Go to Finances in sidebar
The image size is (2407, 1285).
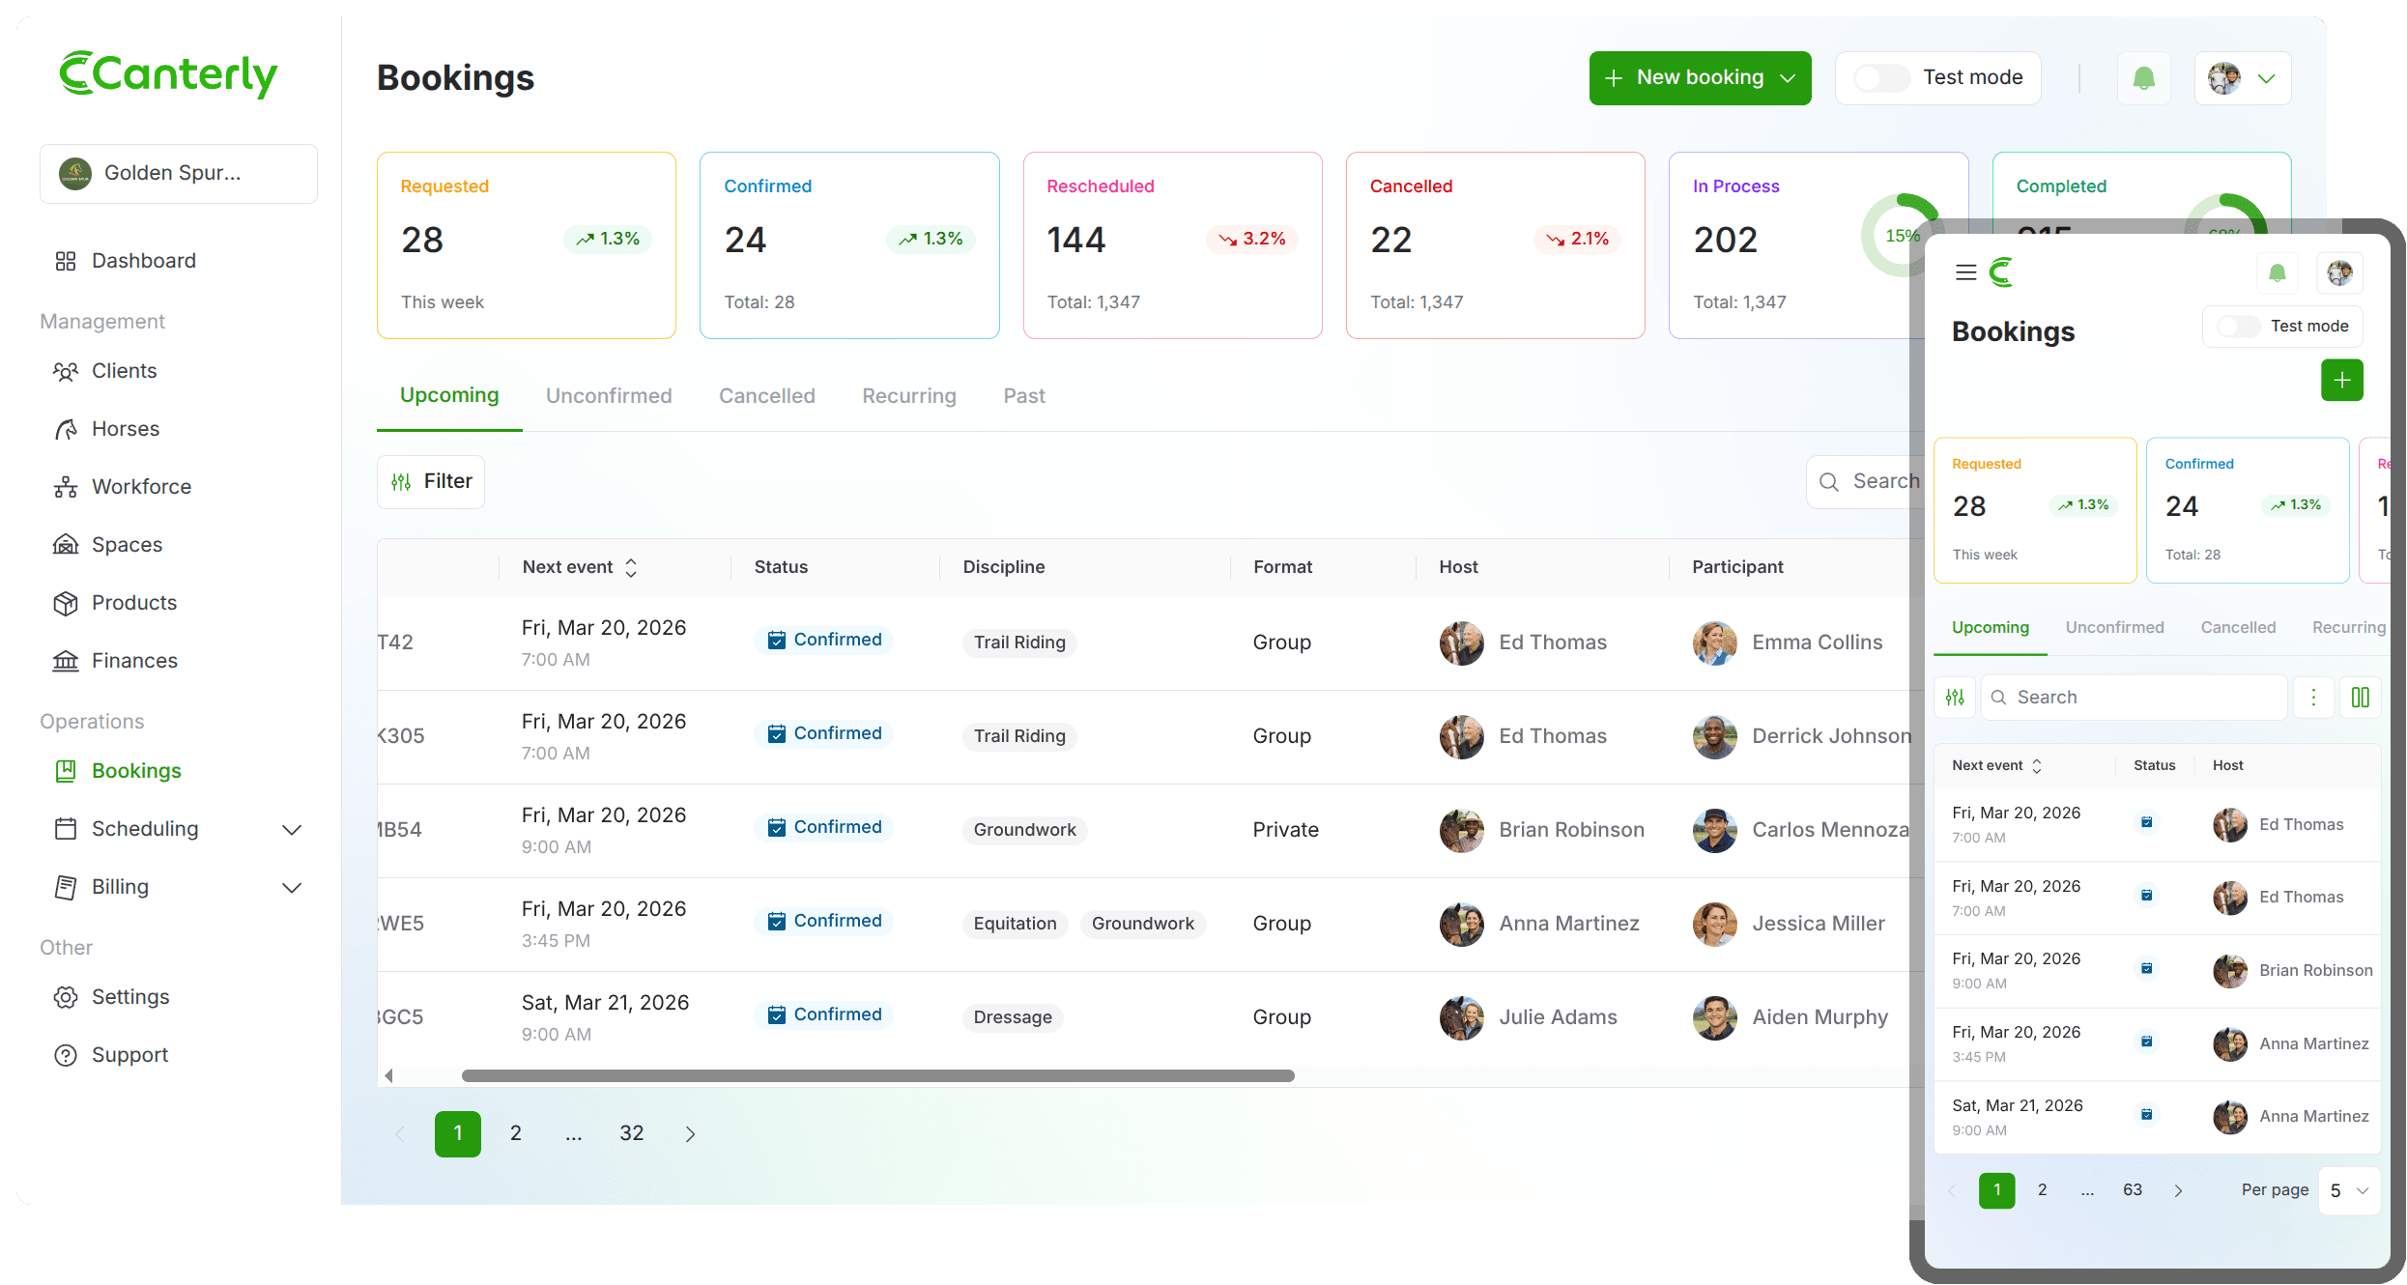click(x=134, y=661)
